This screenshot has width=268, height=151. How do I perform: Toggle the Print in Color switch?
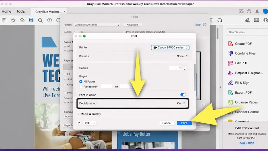(x=183, y=95)
